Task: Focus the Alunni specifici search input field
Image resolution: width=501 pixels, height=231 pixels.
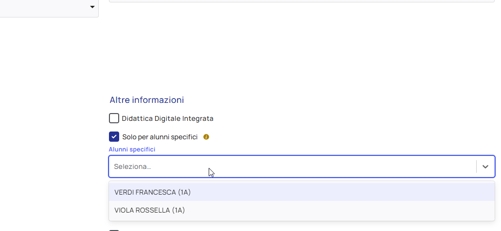Action: [292, 166]
